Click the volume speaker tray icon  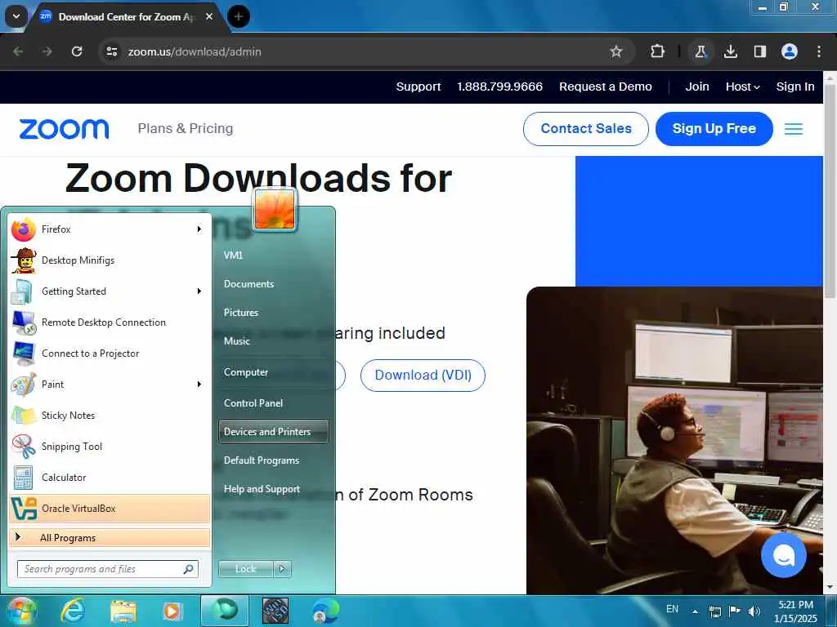pos(754,611)
